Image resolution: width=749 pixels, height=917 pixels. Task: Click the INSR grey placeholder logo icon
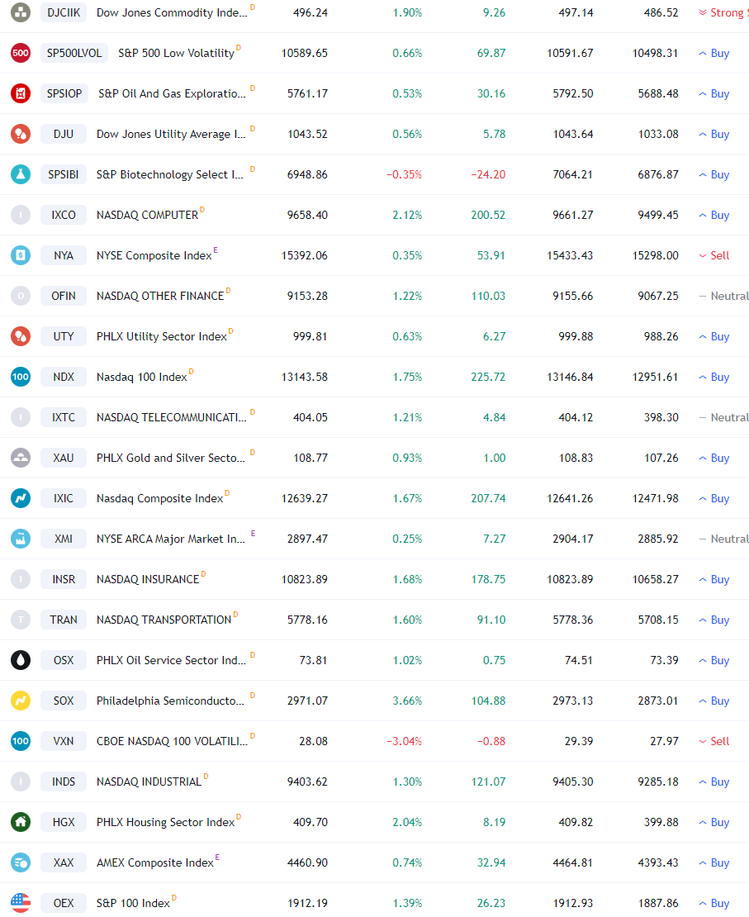point(21,579)
